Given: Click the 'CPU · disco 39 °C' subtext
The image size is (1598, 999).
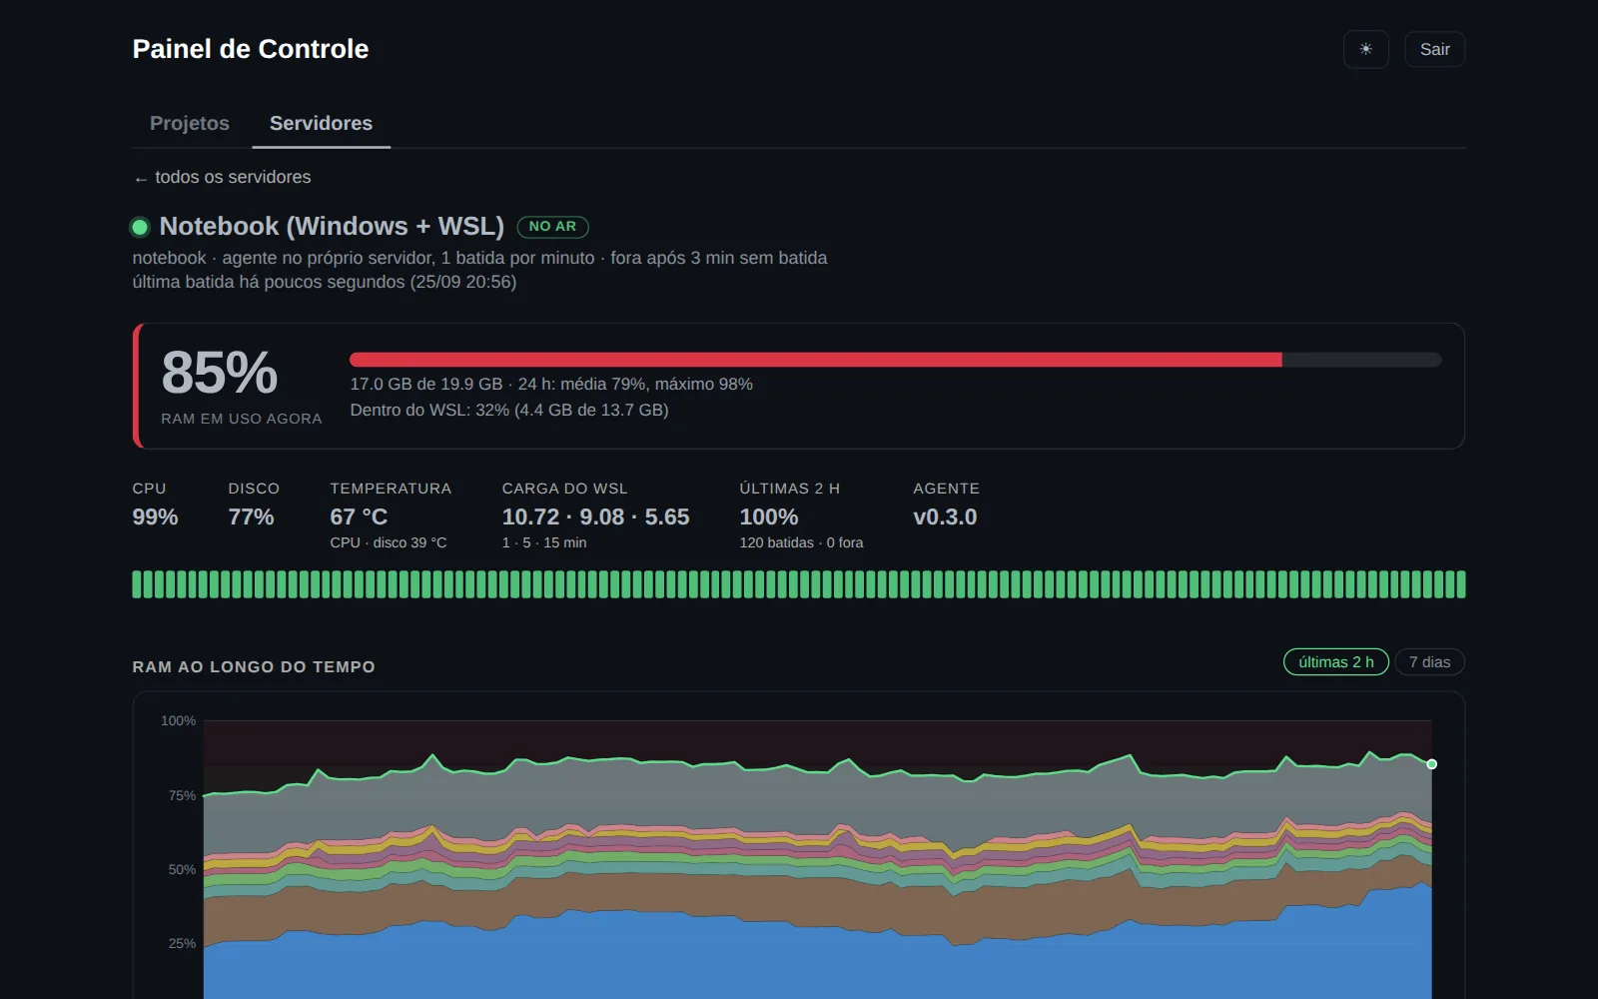Looking at the screenshot, I should (x=389, y=542).
